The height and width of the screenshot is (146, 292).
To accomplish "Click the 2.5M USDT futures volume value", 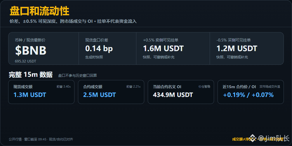I will [100, 95].
